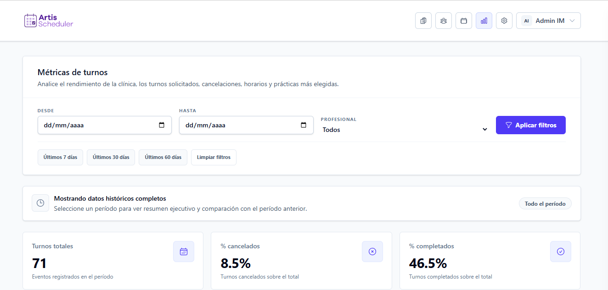Open settings via the gear icon
608x290 pixels.
[504, 21]
